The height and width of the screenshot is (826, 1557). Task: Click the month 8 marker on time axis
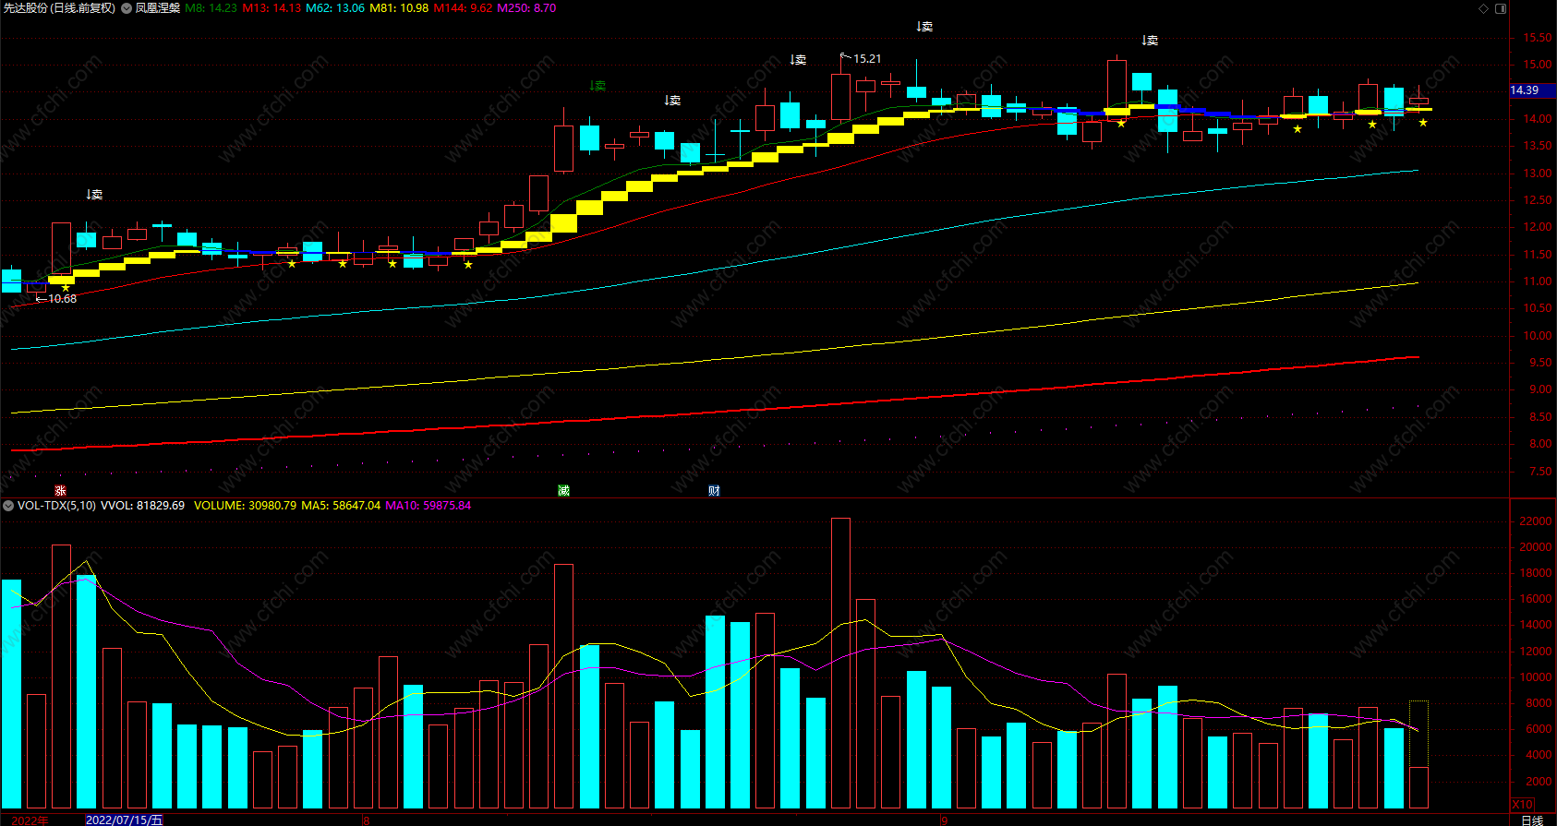[366, 820]
